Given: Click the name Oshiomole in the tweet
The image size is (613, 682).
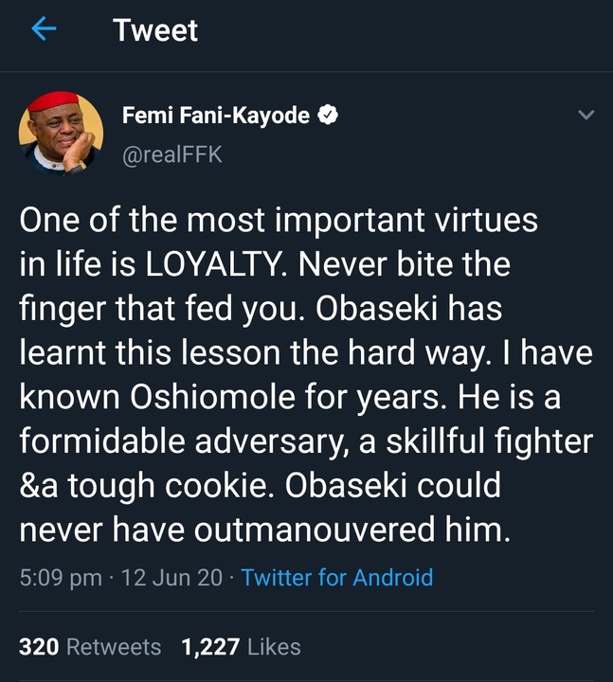Looking at the screenshot, I should (193, 397).
